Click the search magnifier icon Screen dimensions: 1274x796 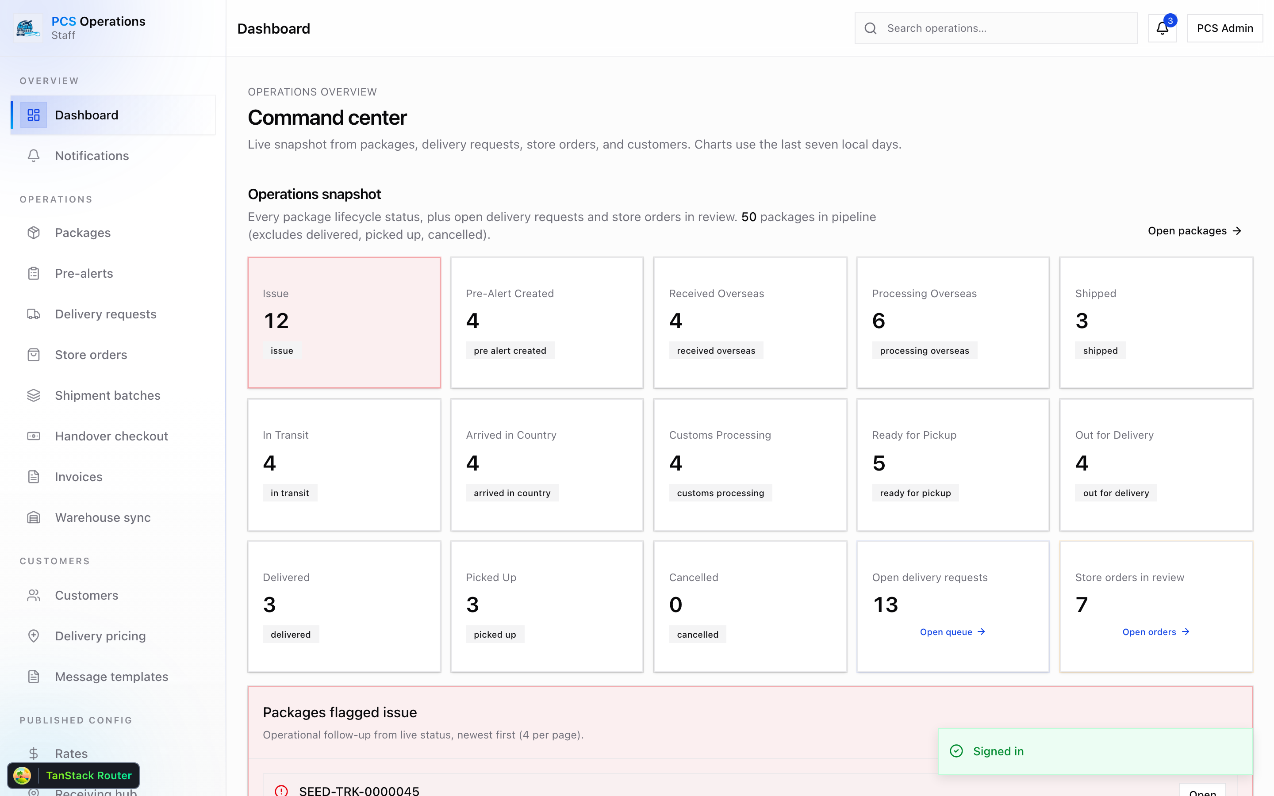tap(871, 28)
